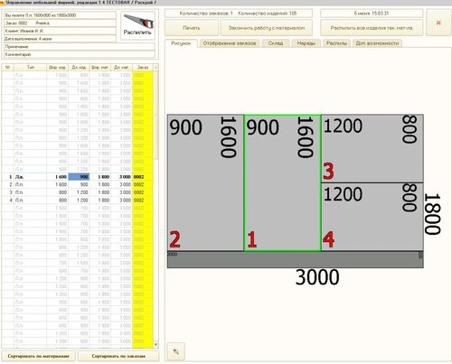The image size is (452, 364).
Task: Click the table scrollbar down arrow
Action: tap(156, 344)
